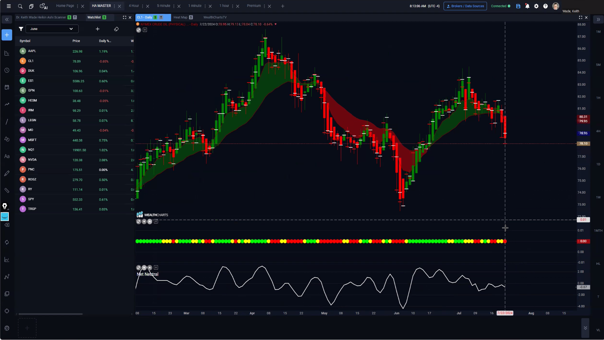Open the AI chat assistant
Screen dimensions: 604x340
[44, 6]
